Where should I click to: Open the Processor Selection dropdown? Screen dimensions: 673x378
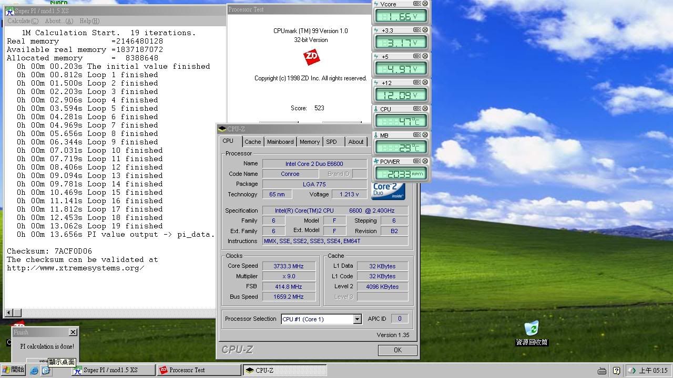357,319
